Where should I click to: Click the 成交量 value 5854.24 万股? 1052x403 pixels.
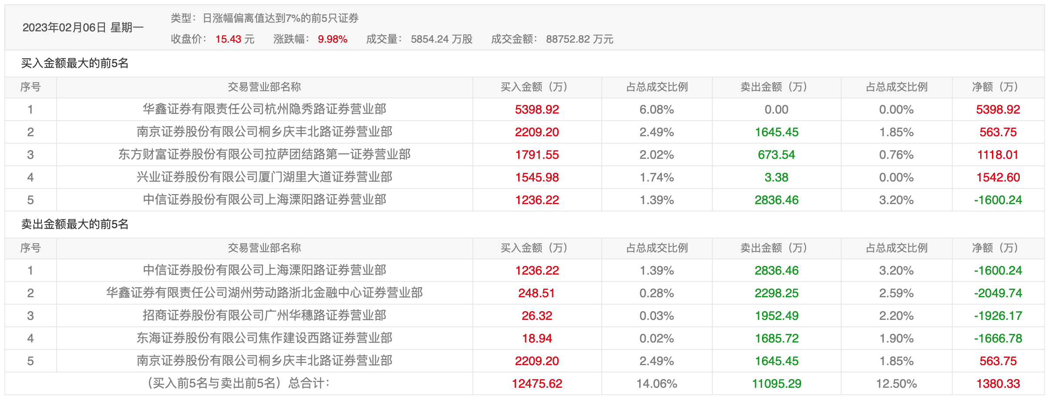441,39
